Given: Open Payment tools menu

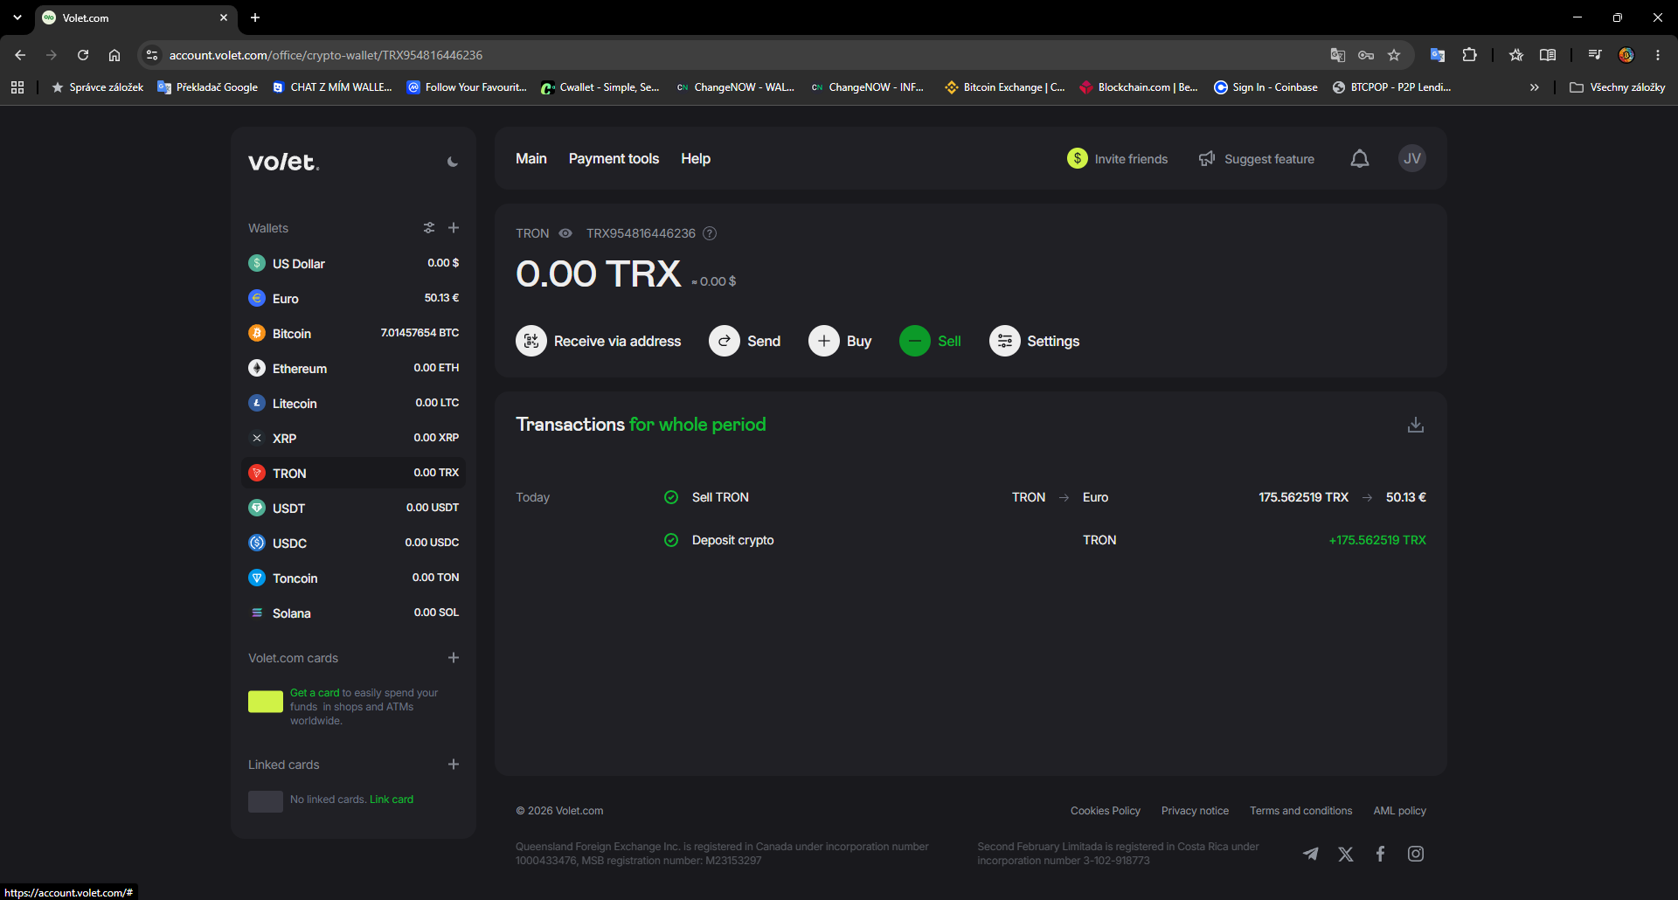Looking at the screenshot, I should 614,158.
